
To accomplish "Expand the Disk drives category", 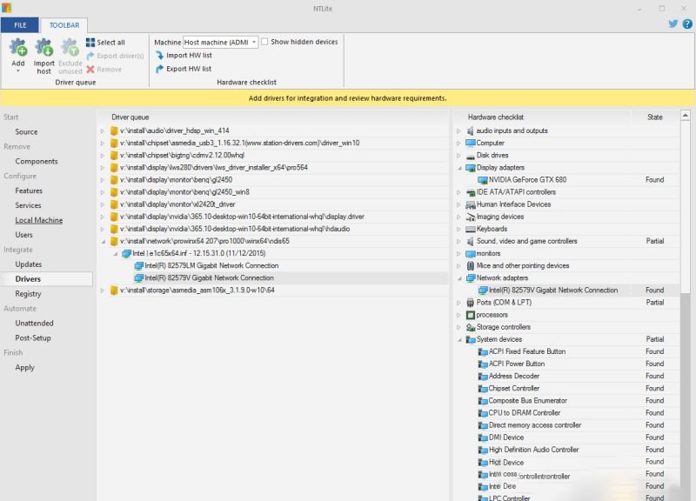I will (459, 156).
